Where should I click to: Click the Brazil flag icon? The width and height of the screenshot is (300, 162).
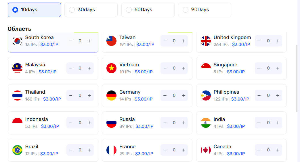click(x=17, y=150)
